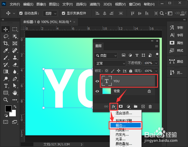Click the background color swatch
The width and height of the screenshot is (188, 147).
pyautogui.click(x=14, y=114)
